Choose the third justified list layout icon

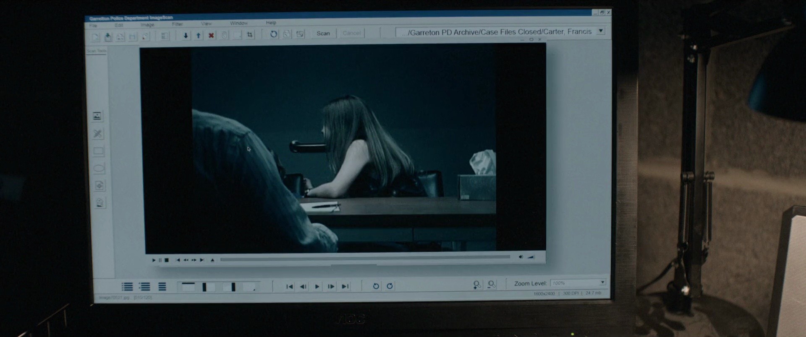[x=162, y=287]
